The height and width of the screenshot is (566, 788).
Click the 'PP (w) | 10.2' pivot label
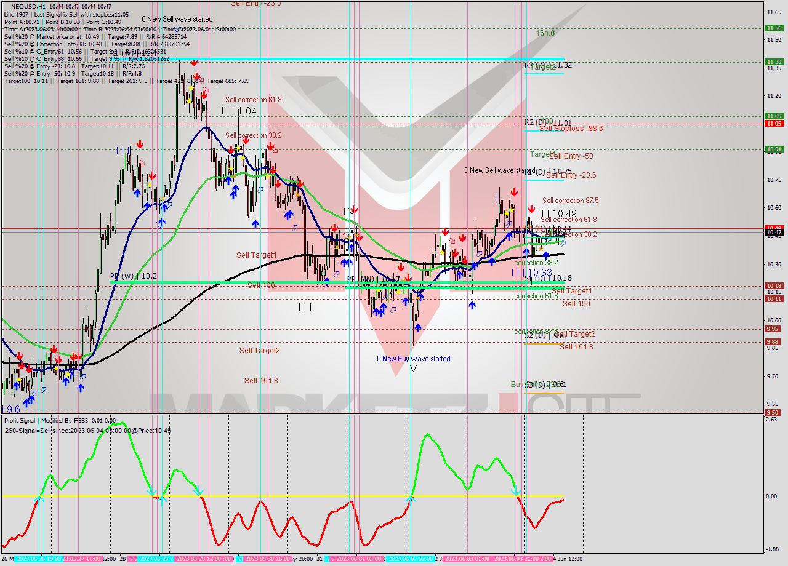(134, 276)
